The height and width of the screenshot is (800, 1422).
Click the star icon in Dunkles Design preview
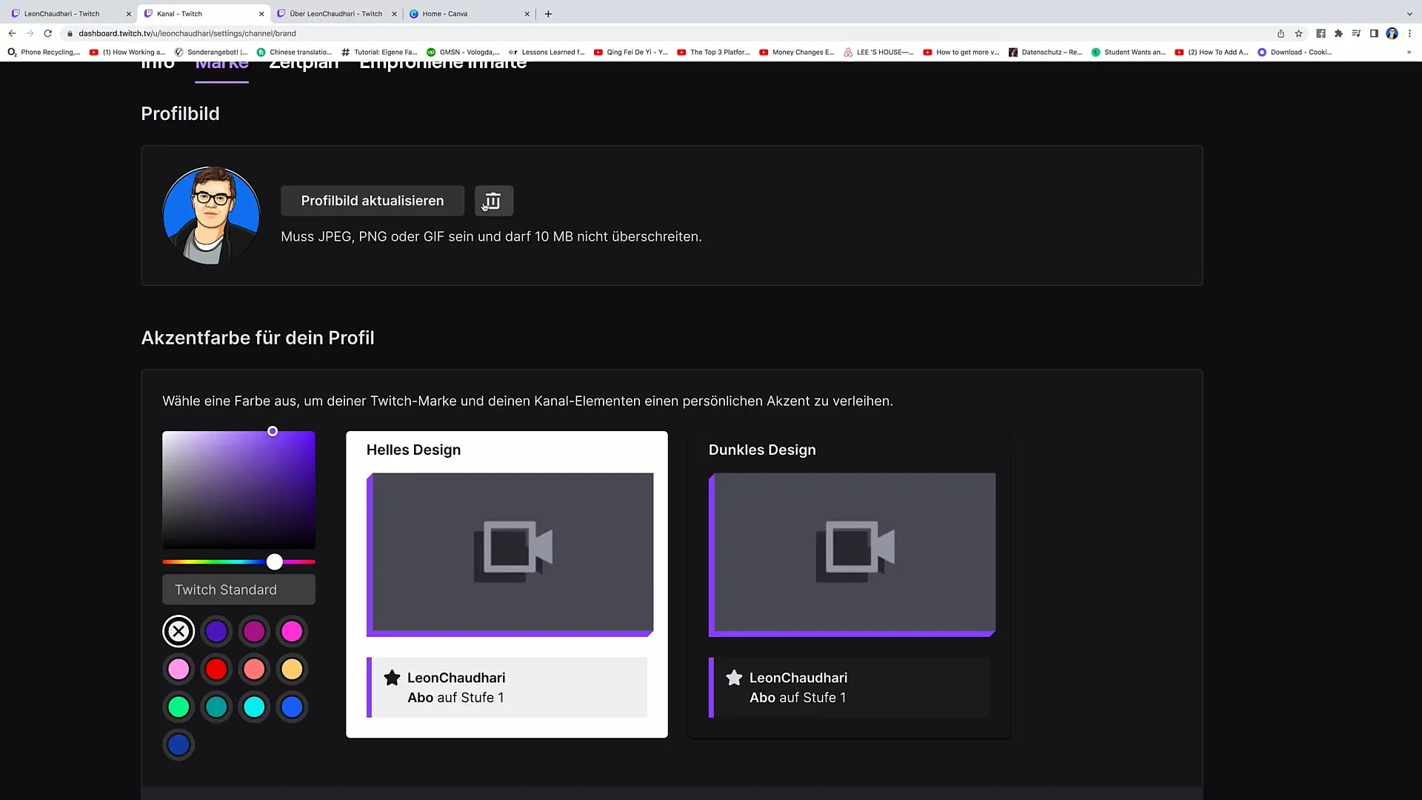point(735,677)
